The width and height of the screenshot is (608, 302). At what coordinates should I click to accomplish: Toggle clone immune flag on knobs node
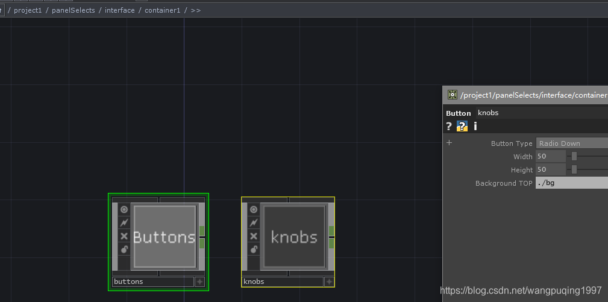(254, 223)
